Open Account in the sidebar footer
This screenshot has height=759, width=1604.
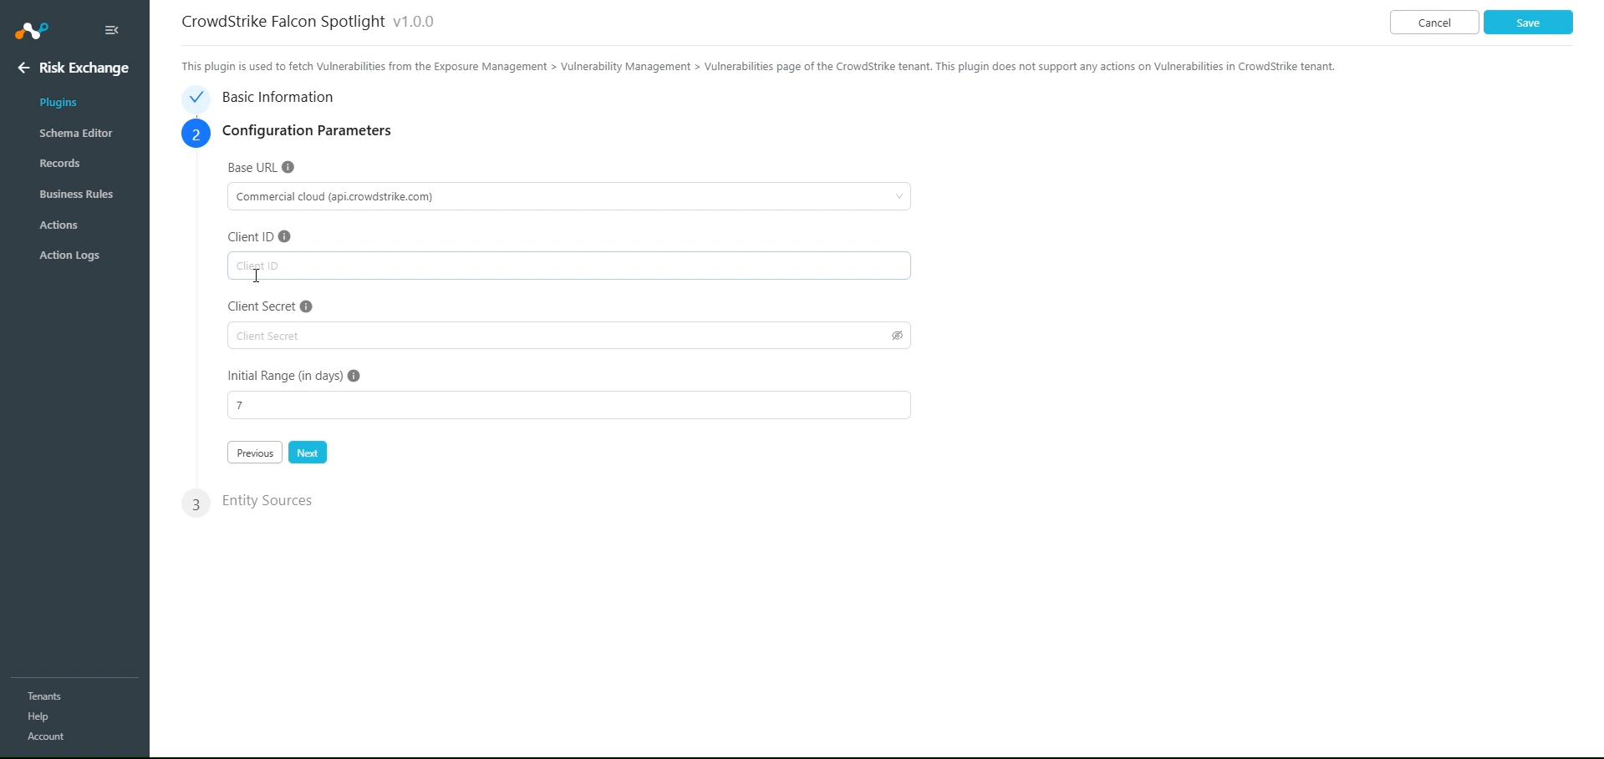[45, 736]
